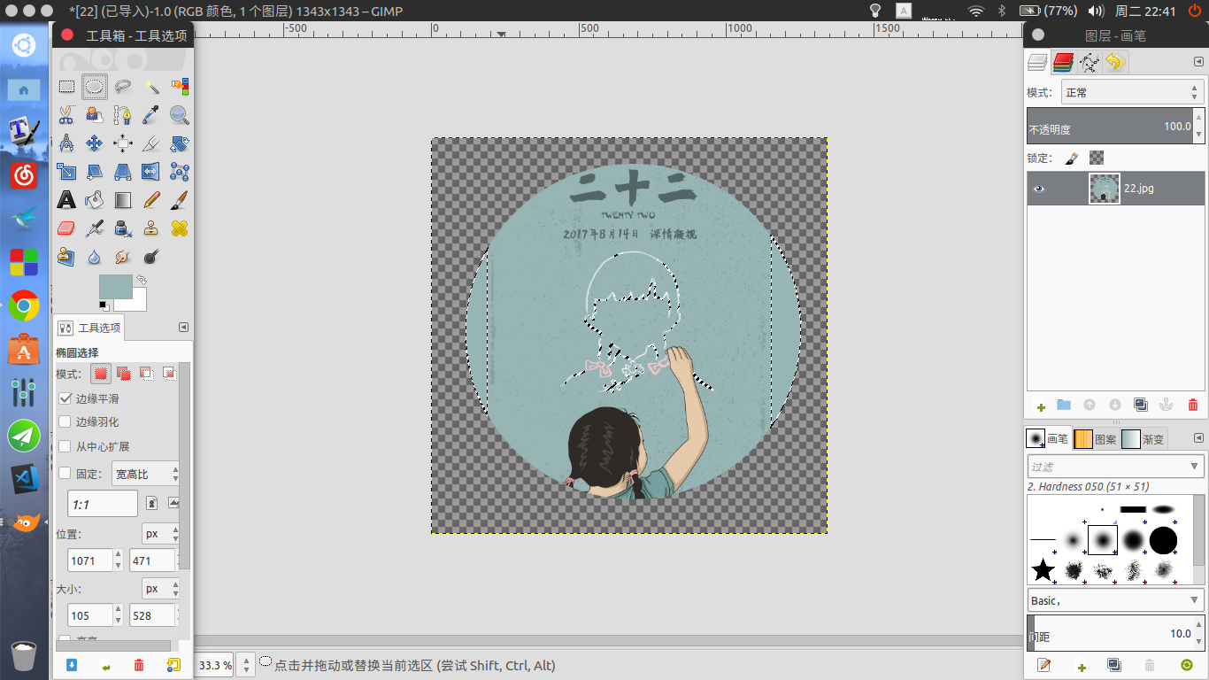The height and width of the screenshot is (680, 1209).
Task: Open the layer 模式 dropdown showing 正常
Action: (x=1132, y=92)
